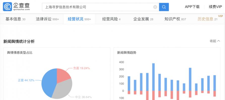Click the 新闻舆情统计分析 heading
Image resolution: width=225 pixels, height=100 pixels.
coord(19,41)
